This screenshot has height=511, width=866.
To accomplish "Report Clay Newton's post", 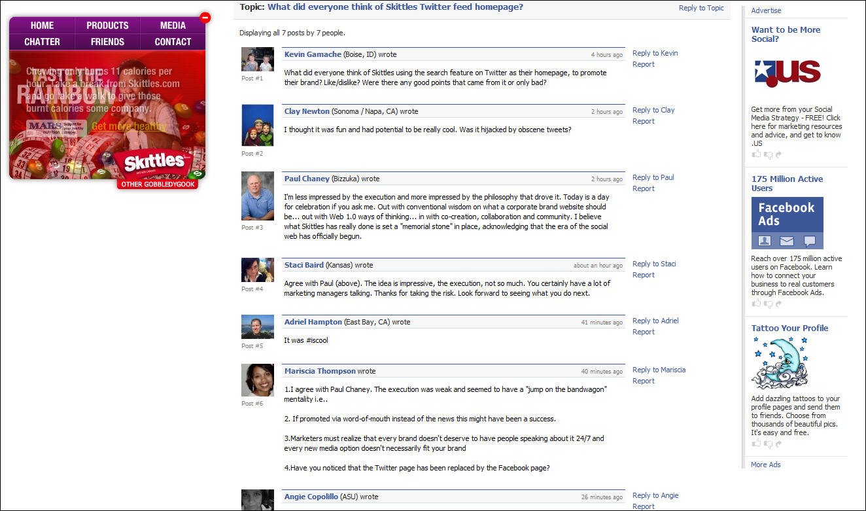I will (644, 121).
